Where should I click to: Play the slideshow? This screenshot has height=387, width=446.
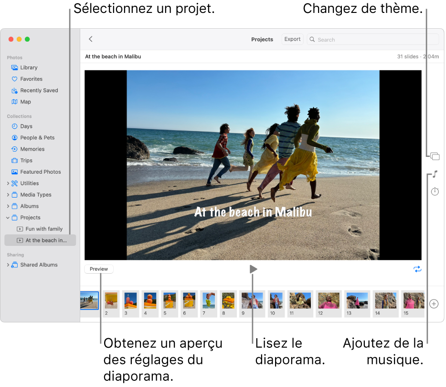(x=253, y=269)
